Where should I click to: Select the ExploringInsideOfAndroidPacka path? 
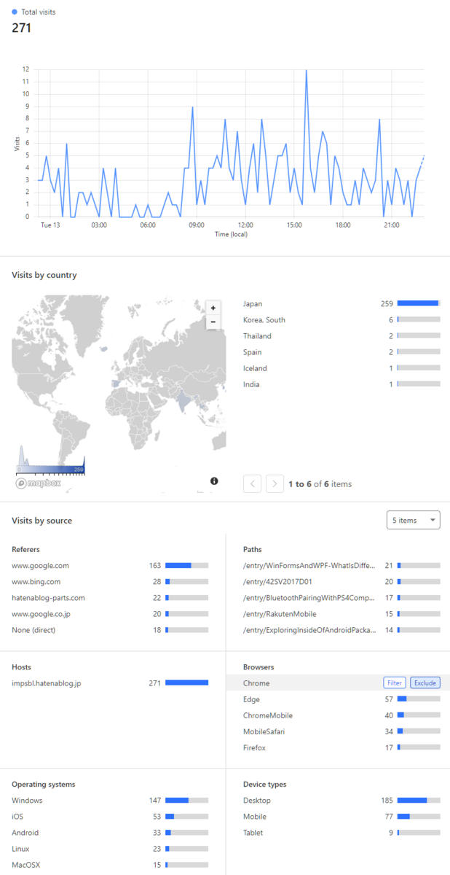click(x=342, y=629)
